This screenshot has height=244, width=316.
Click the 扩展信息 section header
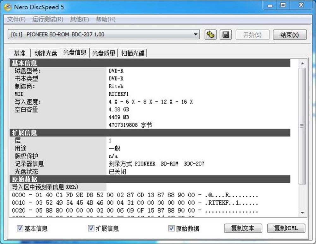pyautogui.click(x=150, y=133)
